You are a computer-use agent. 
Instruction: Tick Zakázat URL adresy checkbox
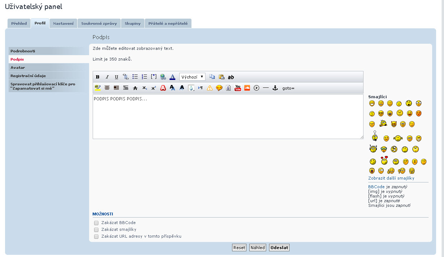pyautogui.click(x=96, y=237)
